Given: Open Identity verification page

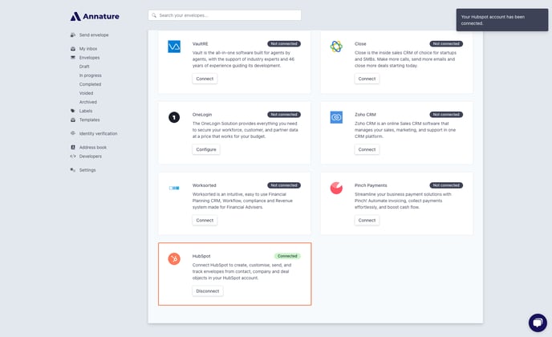Looking at the screenshot, I should pyautogui.click(x=98, y=133).
